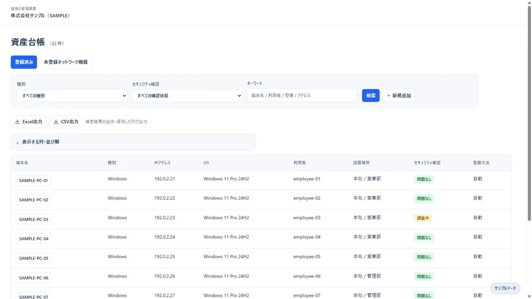Screen dimensions: 532x299
Task: Open device SAMPLE-PC-03
Action: click(x=34, y=219)
